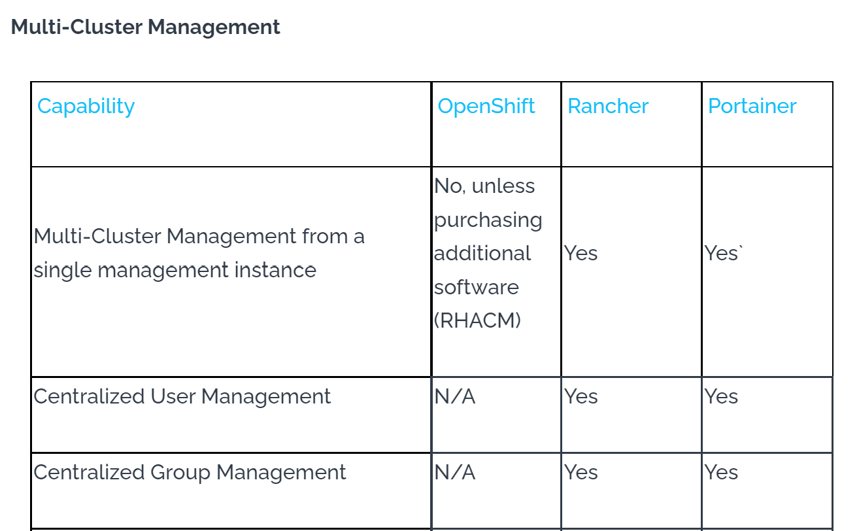
Task: Click 'purchasing' word in OpenShift cell
Action: point(488,220)
